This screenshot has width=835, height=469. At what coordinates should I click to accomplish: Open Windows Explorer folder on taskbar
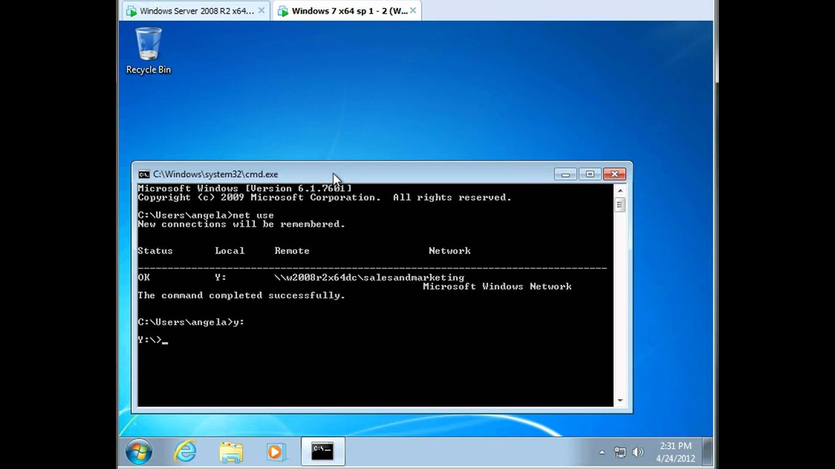click(231, 451)
